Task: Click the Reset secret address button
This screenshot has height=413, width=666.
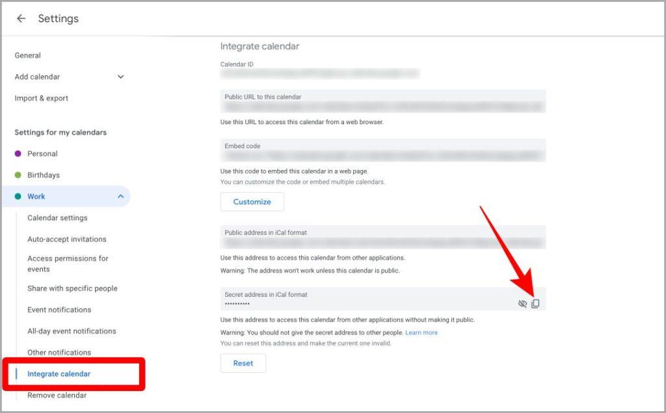Action: click(x=243, y=364)
